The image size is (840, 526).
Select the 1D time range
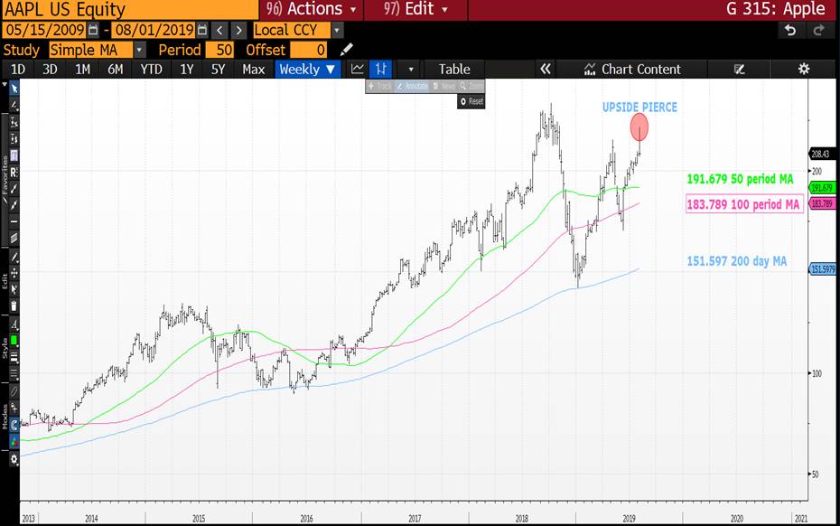[x=18, y=70]
